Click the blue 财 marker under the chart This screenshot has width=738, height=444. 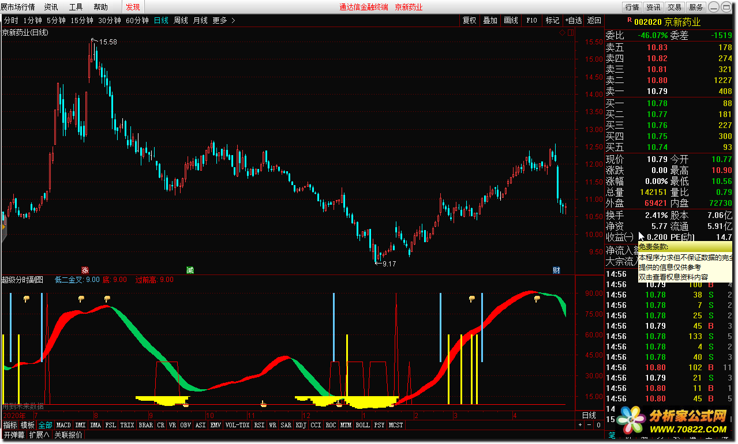[x=556, y=270]
